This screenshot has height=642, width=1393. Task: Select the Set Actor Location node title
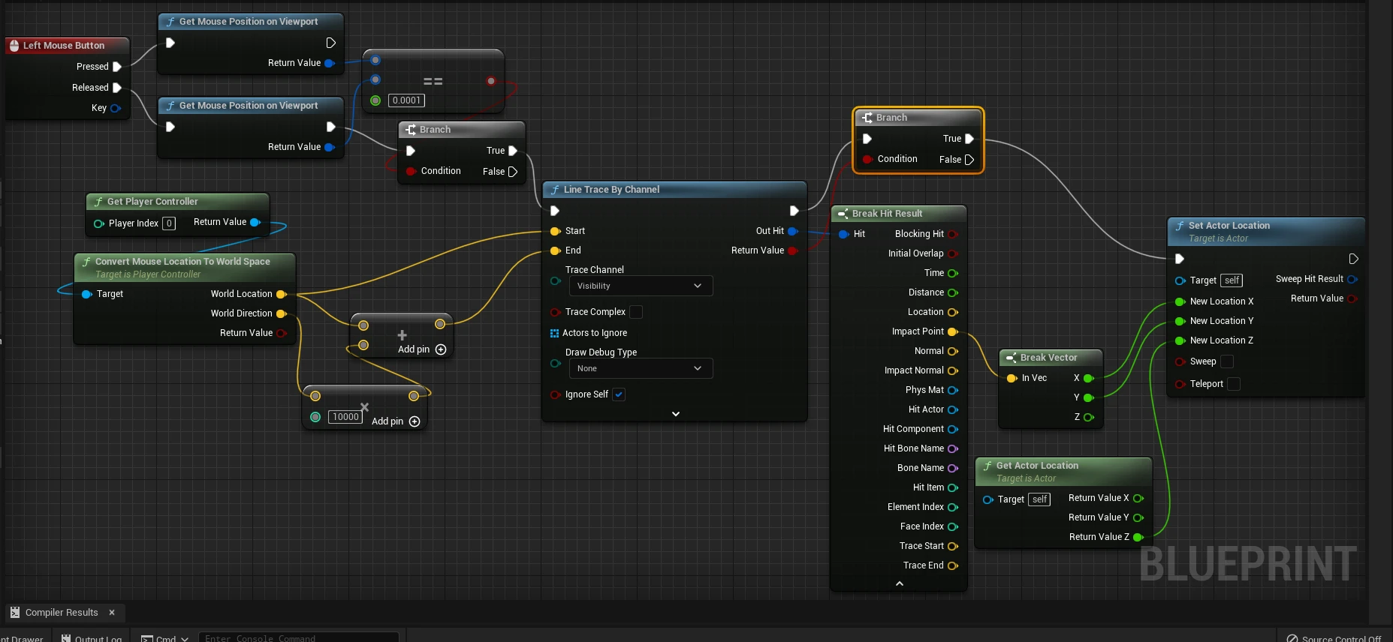(x=1229, y=226)
